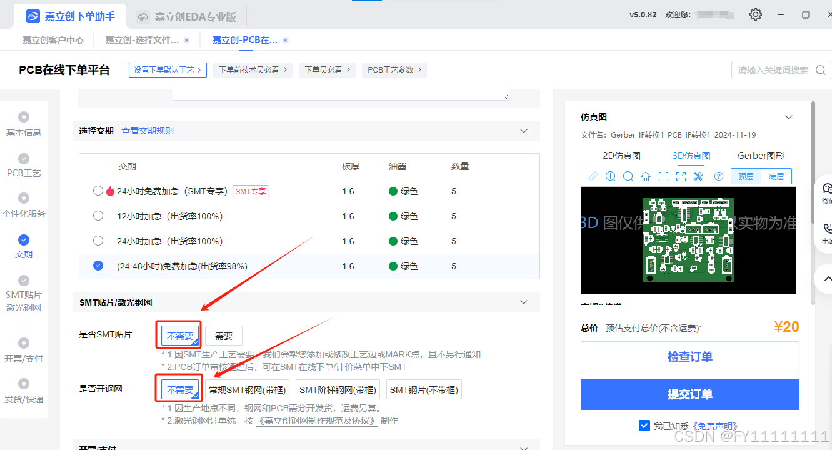Click the scroll-to-top arrow button
Screen dimensions: 832x450
pyautogui.click(x=827, y=279)
